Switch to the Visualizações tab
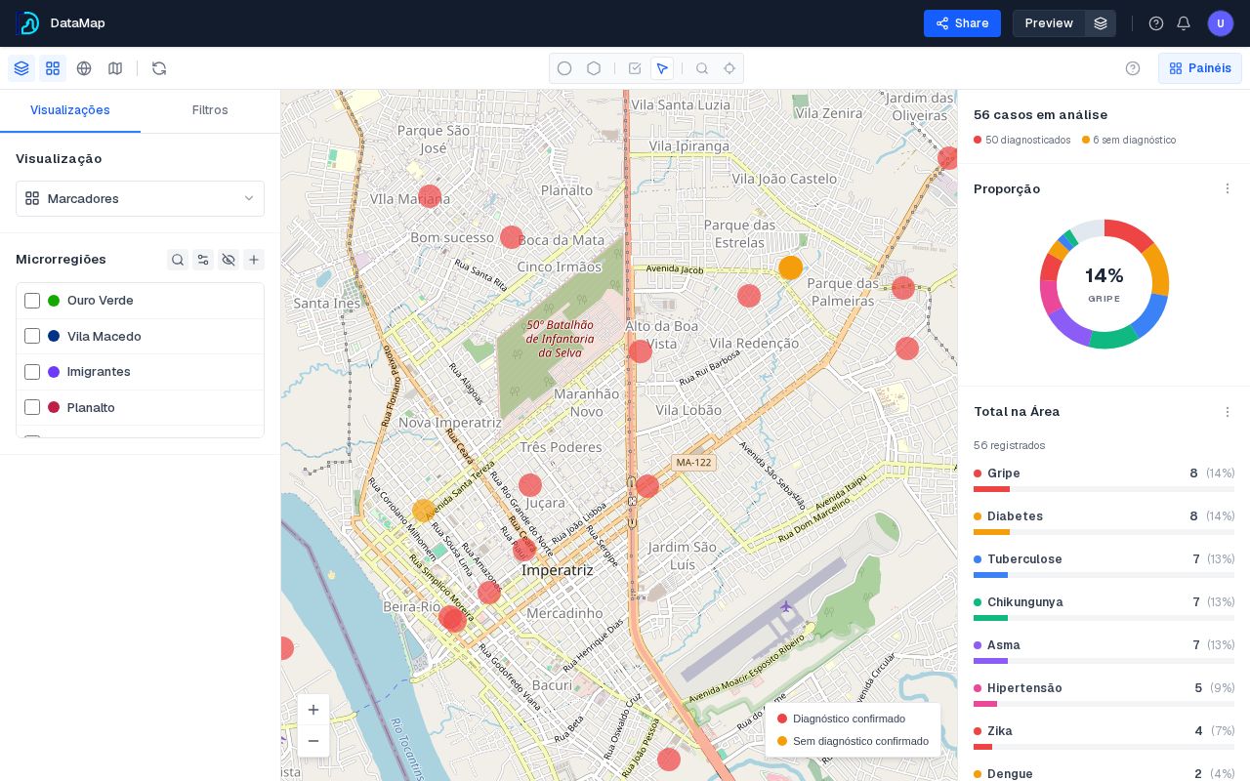This screenshot has width=1250, height=781. (x=70, y=110)
